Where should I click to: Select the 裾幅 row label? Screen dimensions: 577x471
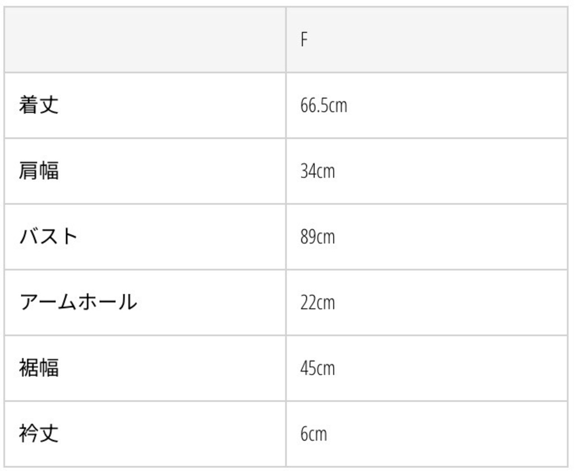(x=39, y=368)
